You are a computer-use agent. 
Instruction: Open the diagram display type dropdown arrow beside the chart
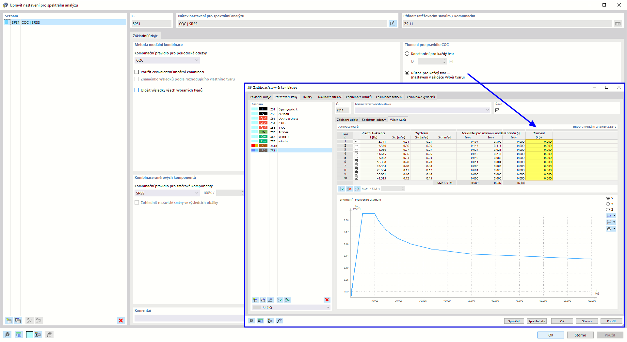coord(614,216)
